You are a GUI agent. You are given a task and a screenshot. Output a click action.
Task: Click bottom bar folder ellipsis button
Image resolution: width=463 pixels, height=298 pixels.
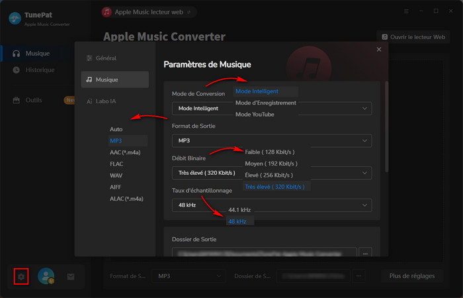358,276
